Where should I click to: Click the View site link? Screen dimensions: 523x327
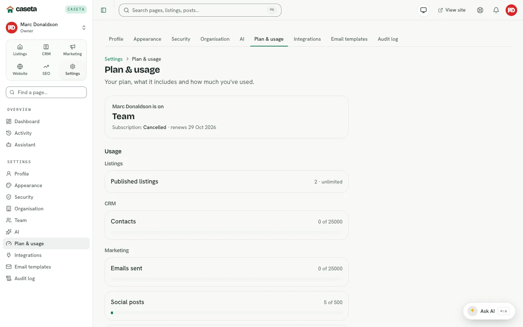coord(452,10)
